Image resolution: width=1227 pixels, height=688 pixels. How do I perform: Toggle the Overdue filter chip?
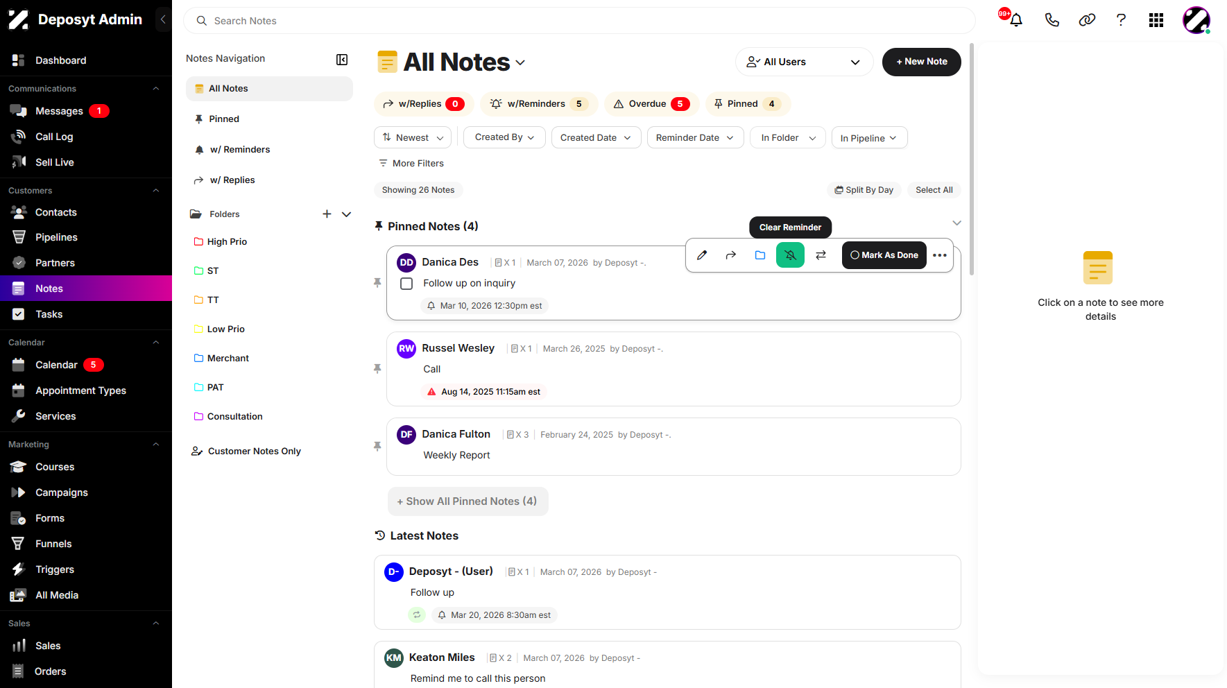[651, 104]
